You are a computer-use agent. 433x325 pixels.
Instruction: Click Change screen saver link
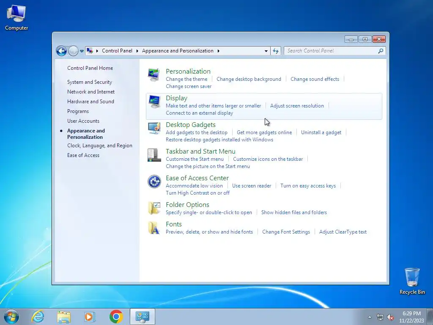pyautogui.click(x=189, y=86)
